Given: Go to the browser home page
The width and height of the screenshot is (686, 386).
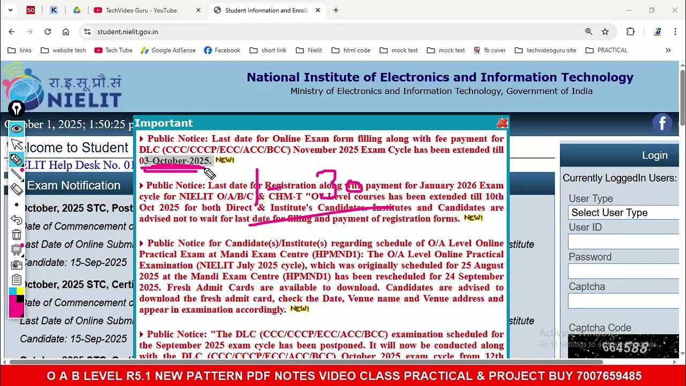Looking at the screenshot, I should 66,32.
